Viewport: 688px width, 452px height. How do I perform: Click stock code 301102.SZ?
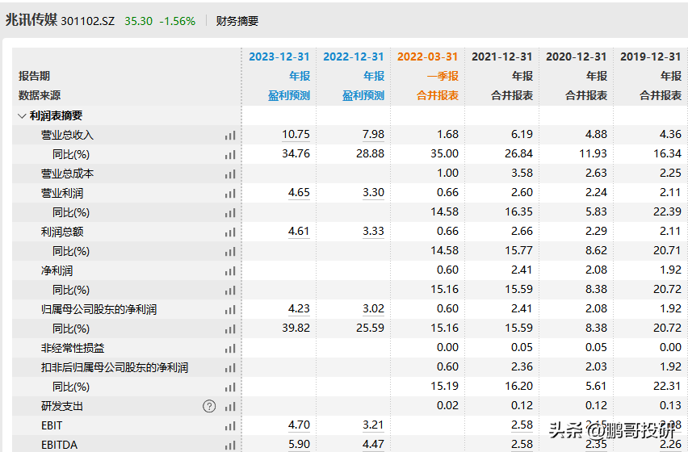pyautogui.click(x=88, y=21)
